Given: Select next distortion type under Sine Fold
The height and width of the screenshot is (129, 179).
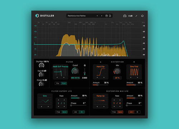Looking at the screenshot, I should pyautogui.click(x=137, y=77).
